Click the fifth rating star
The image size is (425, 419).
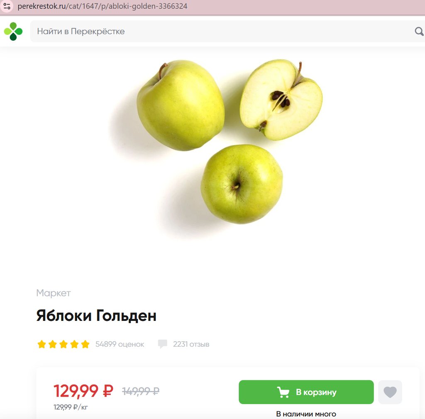(x=85, y=344)
